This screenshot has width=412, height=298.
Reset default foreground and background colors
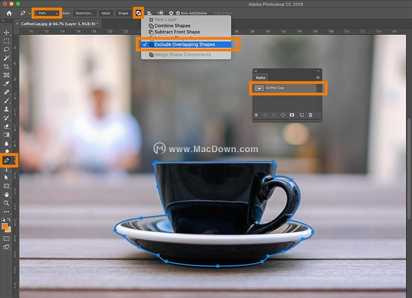3,219
